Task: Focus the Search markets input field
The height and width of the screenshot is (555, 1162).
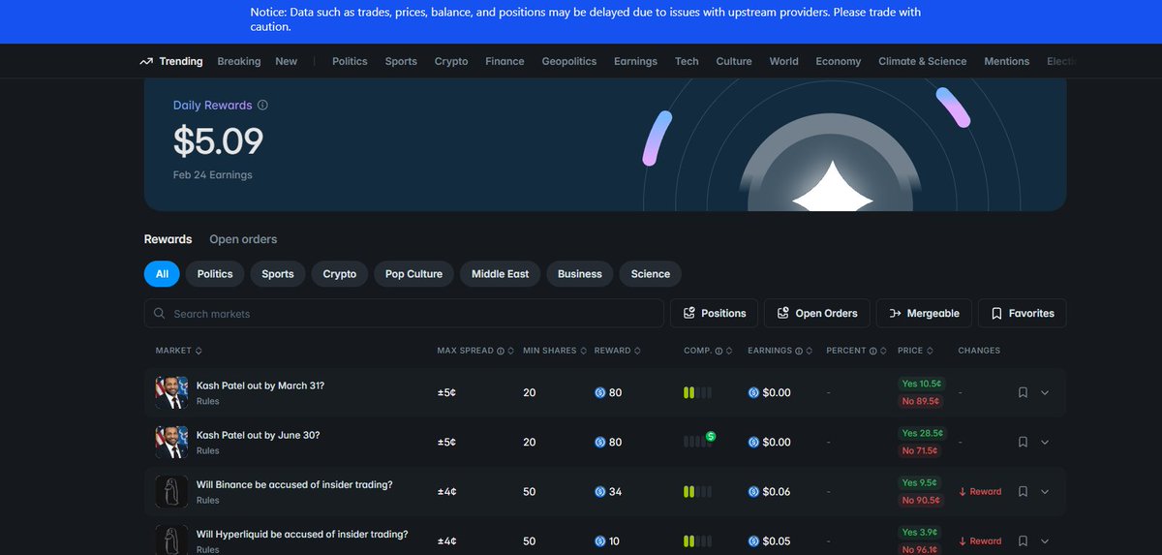Action: pos(404,314)
